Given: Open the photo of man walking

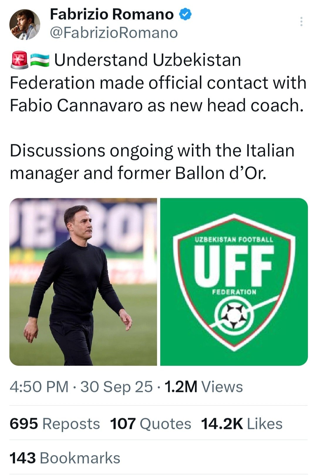Looking at the screenshot, I should point(83,281).
